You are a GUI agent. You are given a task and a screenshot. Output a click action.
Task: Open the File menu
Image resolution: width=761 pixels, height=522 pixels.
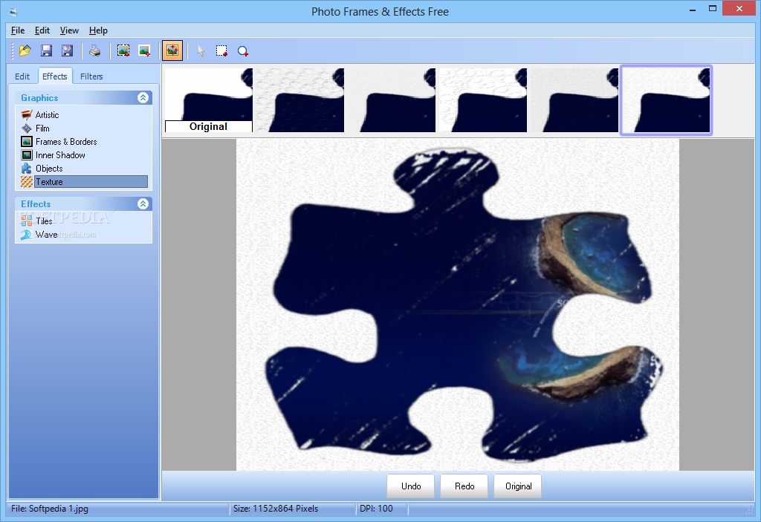coord(18,30)
